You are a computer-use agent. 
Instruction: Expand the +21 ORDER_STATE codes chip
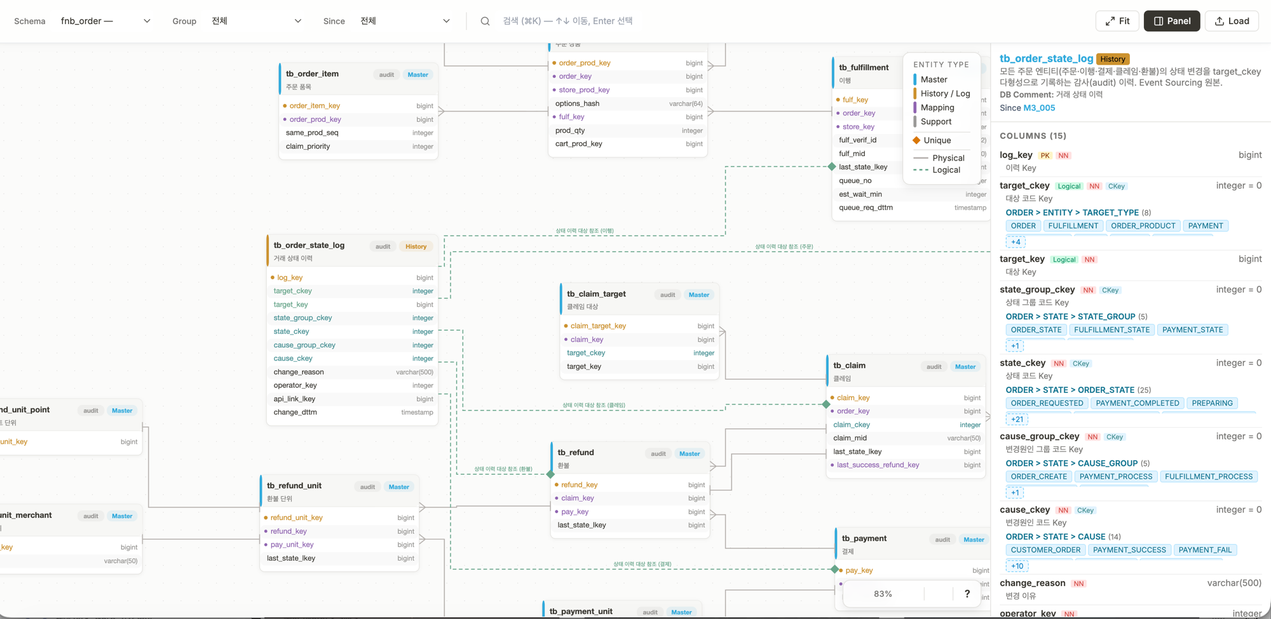coord(1017,419)
